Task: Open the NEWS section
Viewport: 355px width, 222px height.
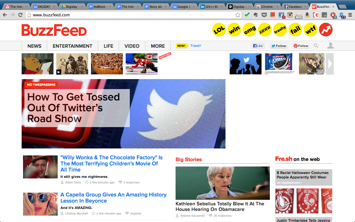Action: (x=34, y=46)
